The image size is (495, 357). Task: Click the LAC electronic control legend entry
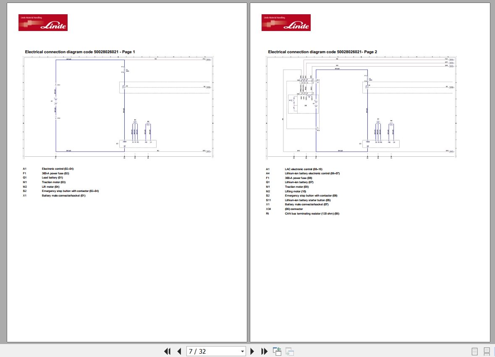pyautogui.click(x=304, y=169)
